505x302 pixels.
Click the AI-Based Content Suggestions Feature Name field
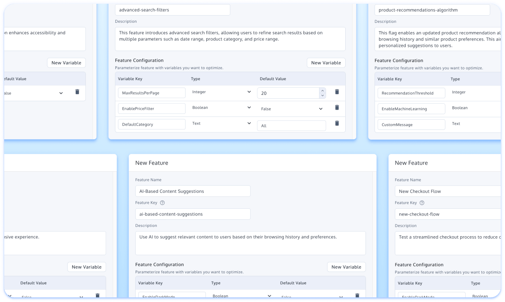193,191
